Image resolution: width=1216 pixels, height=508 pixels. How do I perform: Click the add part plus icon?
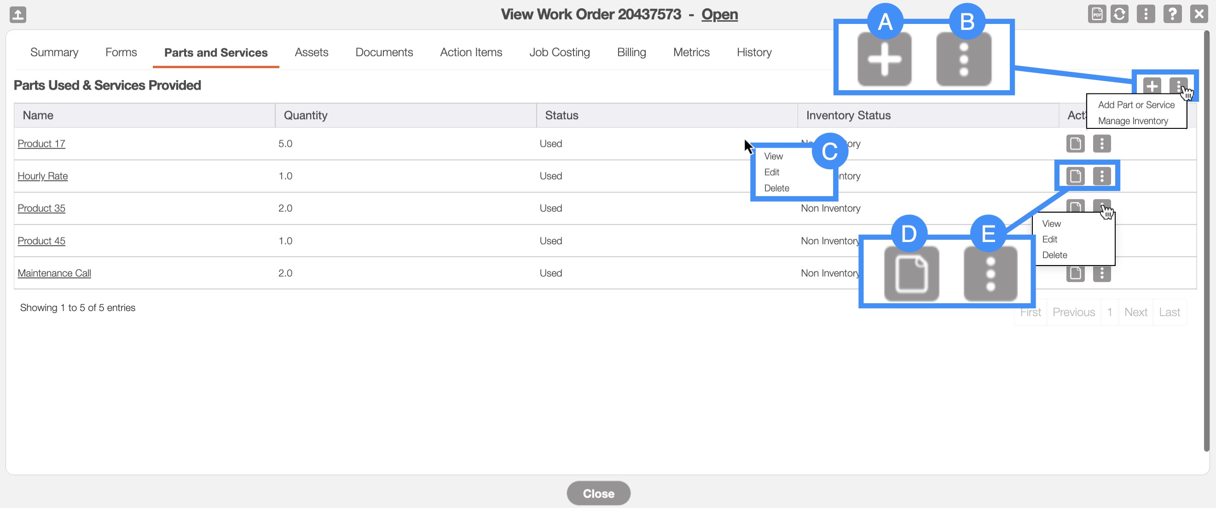(1152, 86)
